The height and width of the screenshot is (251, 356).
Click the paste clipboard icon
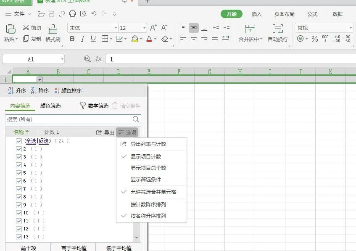[11, 29]
